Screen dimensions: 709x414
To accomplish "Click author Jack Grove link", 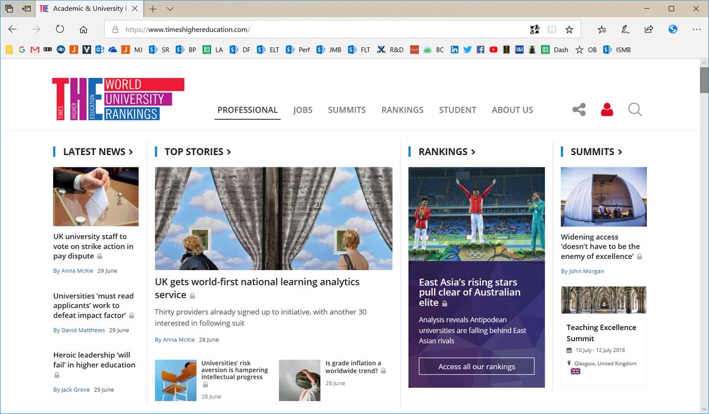I will (x=75, y=390).
